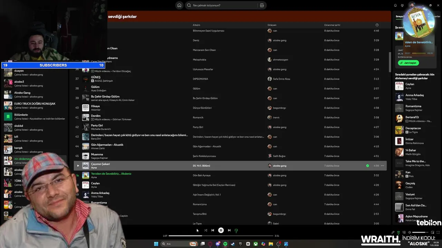This screenshot has height=248, width=442.
Task: Seek within the song progress bar
Action: coord(221,236)
